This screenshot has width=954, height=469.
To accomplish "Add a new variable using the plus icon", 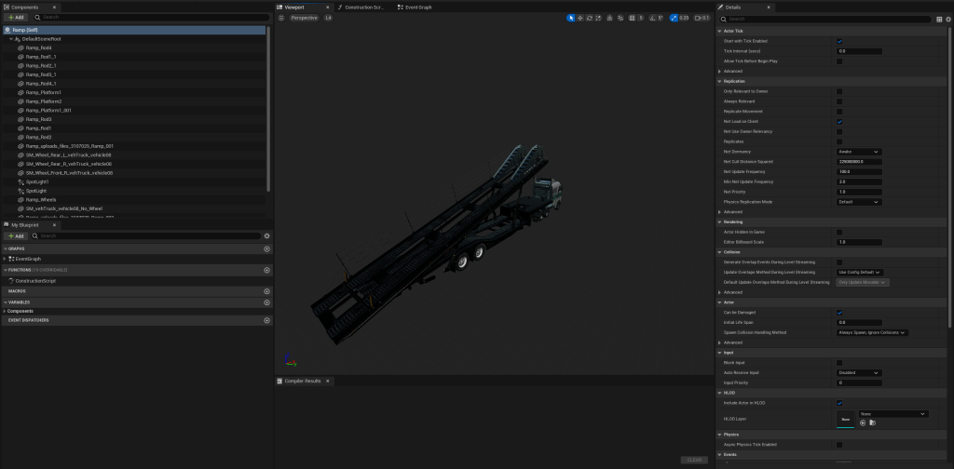I will [267, 301].
